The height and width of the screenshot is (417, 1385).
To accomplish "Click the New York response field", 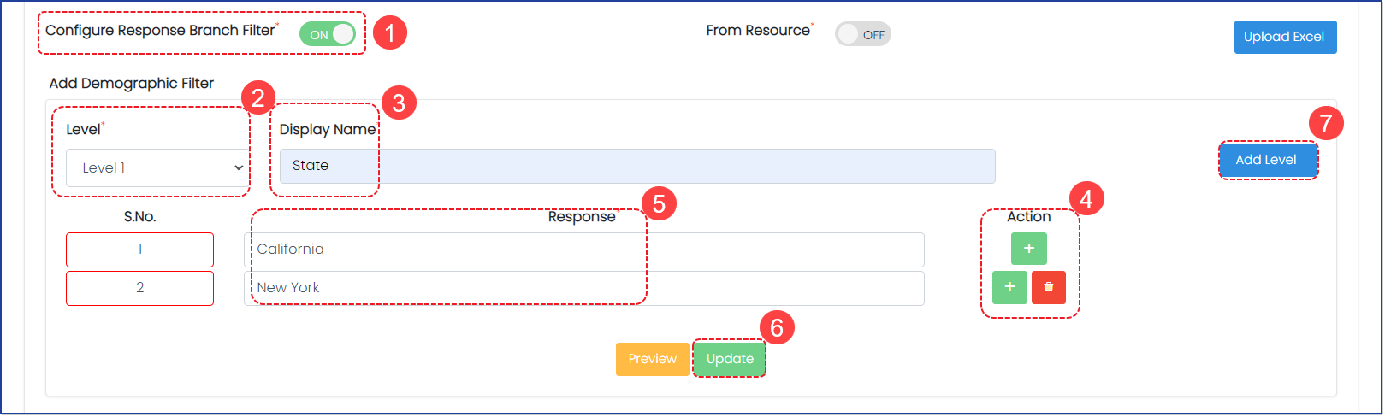I will coord(583,288).
